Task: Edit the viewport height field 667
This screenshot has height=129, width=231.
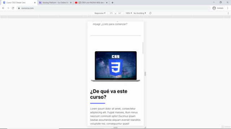Action: click(x=120, y=13)
